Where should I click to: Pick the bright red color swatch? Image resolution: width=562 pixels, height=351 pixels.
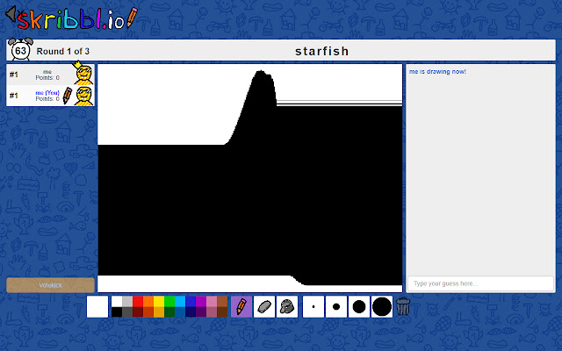coord(138,301)
